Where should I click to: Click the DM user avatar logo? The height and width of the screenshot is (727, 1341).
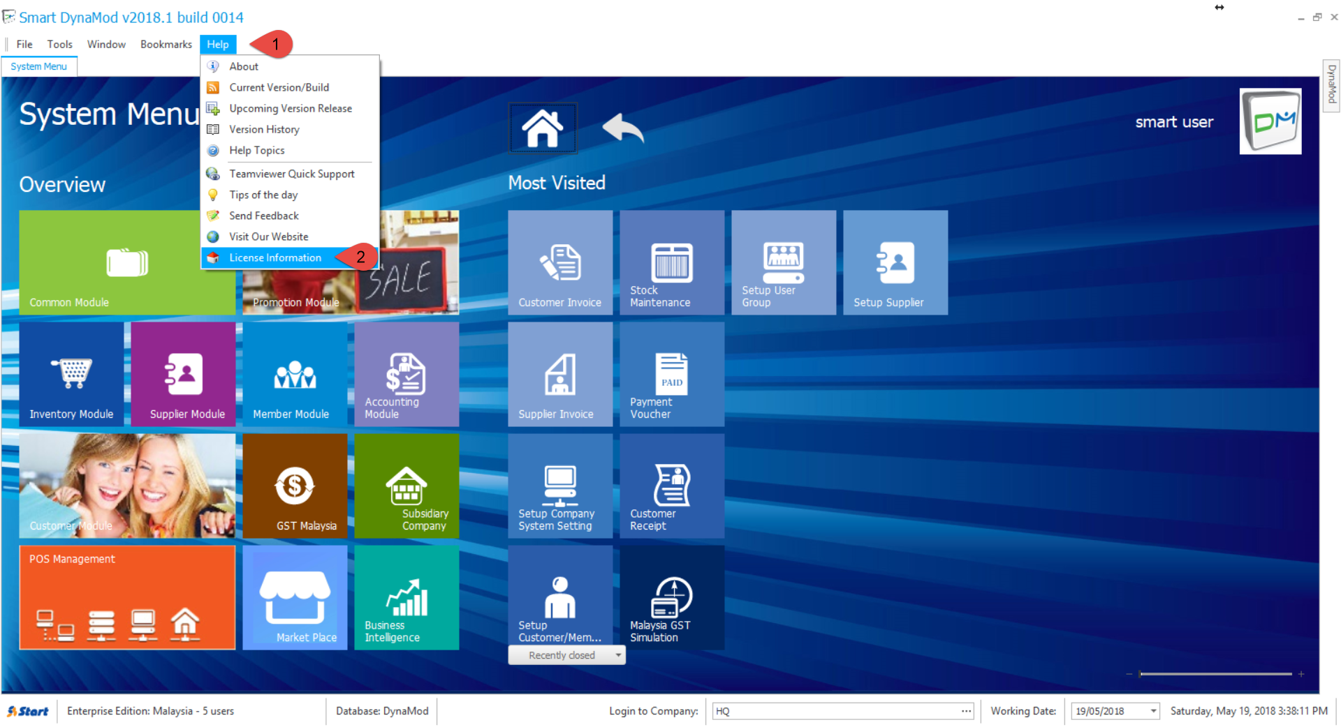(x=1270, y=121)
